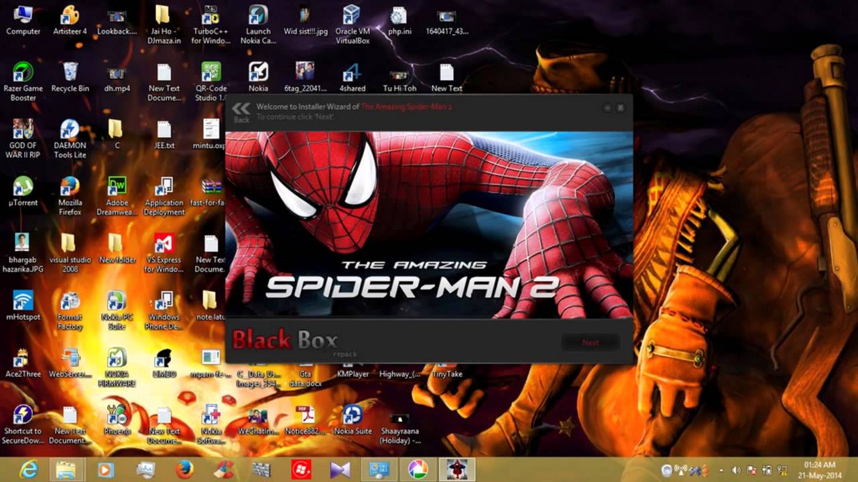Viewport: 858px width, 482px height.
Task: Launch Nokia PC Suite shortcut
Action: click(117, 311)
